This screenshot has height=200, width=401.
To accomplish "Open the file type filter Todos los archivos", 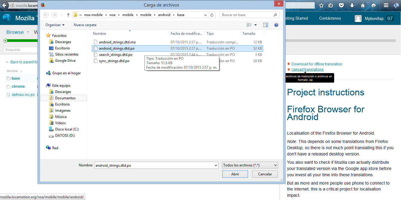I will 250,165.
